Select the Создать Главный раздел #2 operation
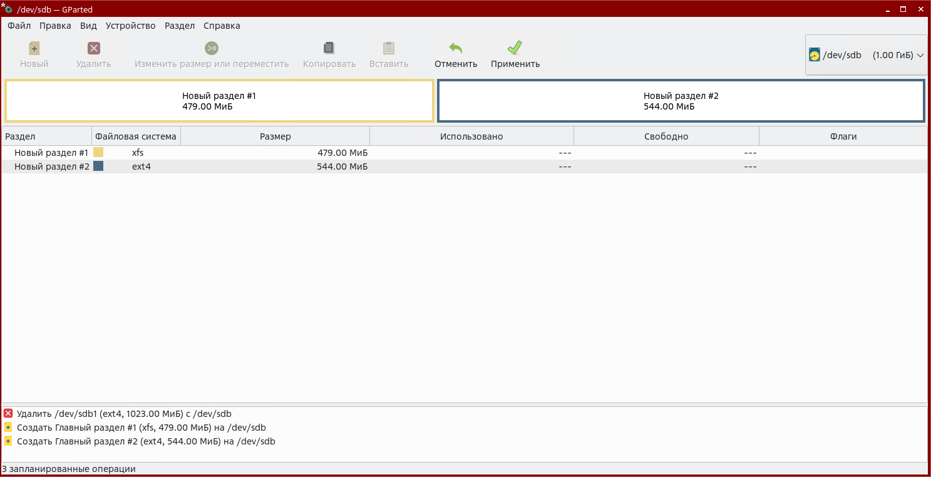Image resolution: width=931 pixels, height=477 pixels. [x=146, y=441]
